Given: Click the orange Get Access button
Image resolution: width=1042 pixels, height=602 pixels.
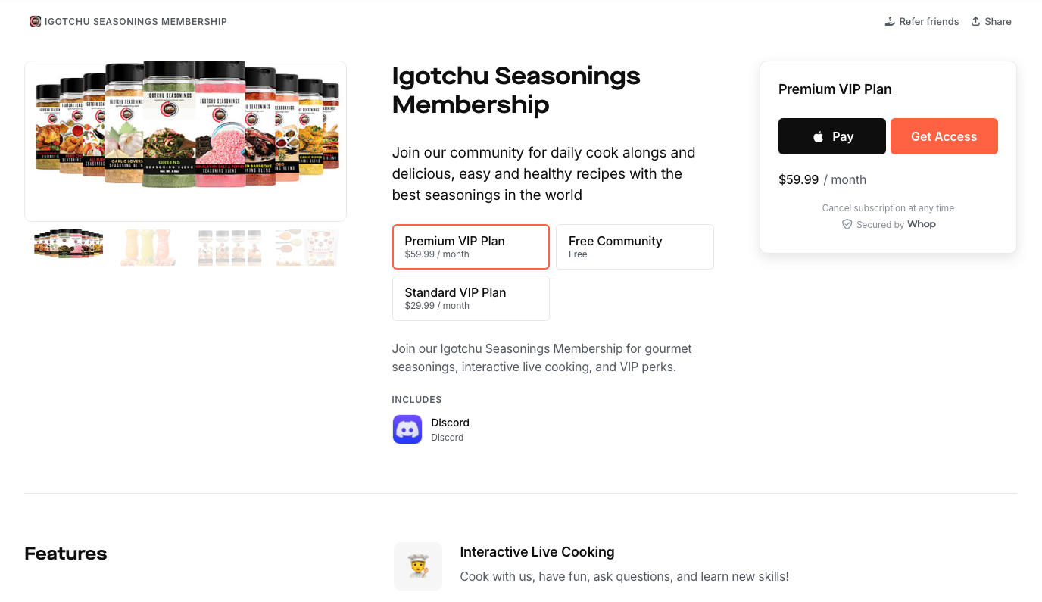Looking at the screenshot, I should 944,136.
